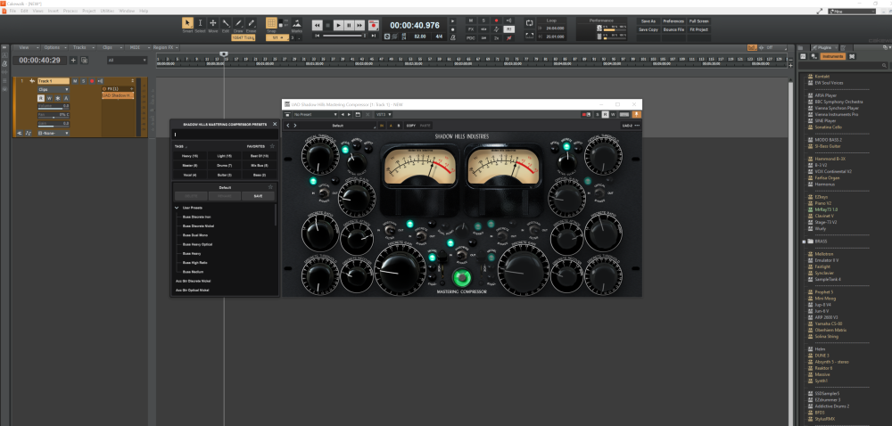
Task: Toggle Track 1 archive A button
Action: click(x=66, y=98)
